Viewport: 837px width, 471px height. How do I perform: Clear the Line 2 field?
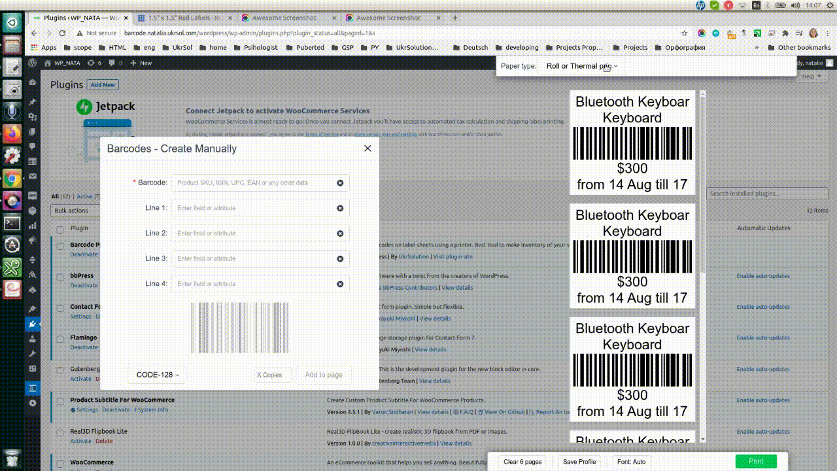(340, 234)
